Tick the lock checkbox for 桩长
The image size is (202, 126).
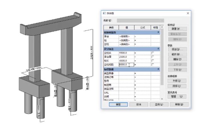(153, 61)
